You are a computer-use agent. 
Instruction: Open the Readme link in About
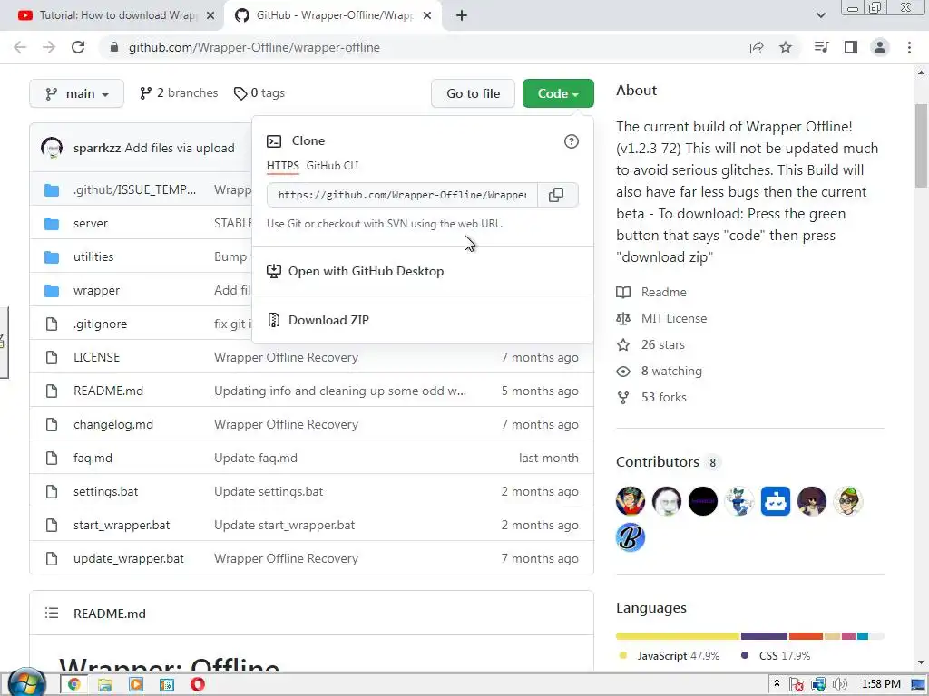(x=663, y=292)
